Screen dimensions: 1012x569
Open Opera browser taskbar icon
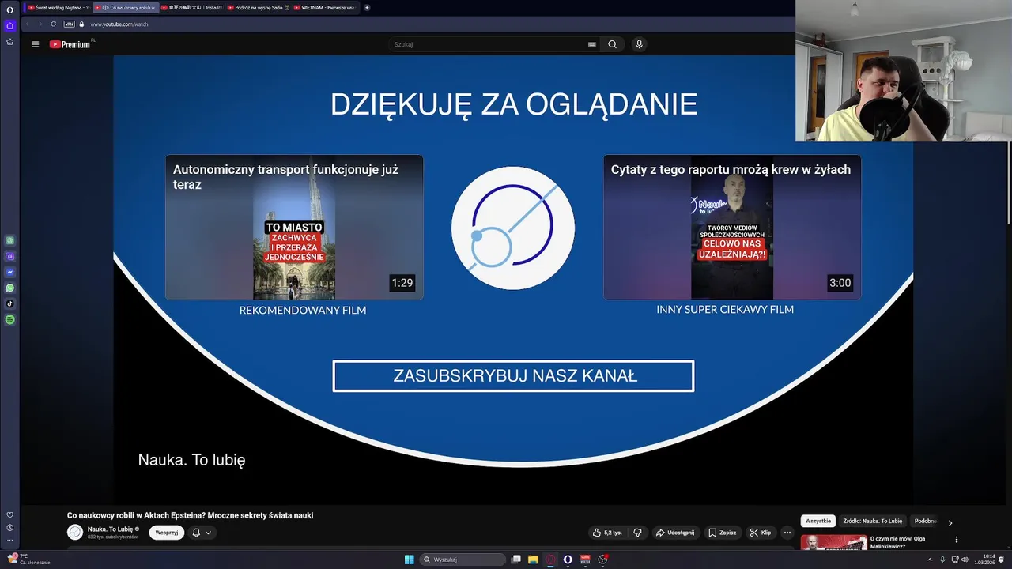[x=568, y=560]
